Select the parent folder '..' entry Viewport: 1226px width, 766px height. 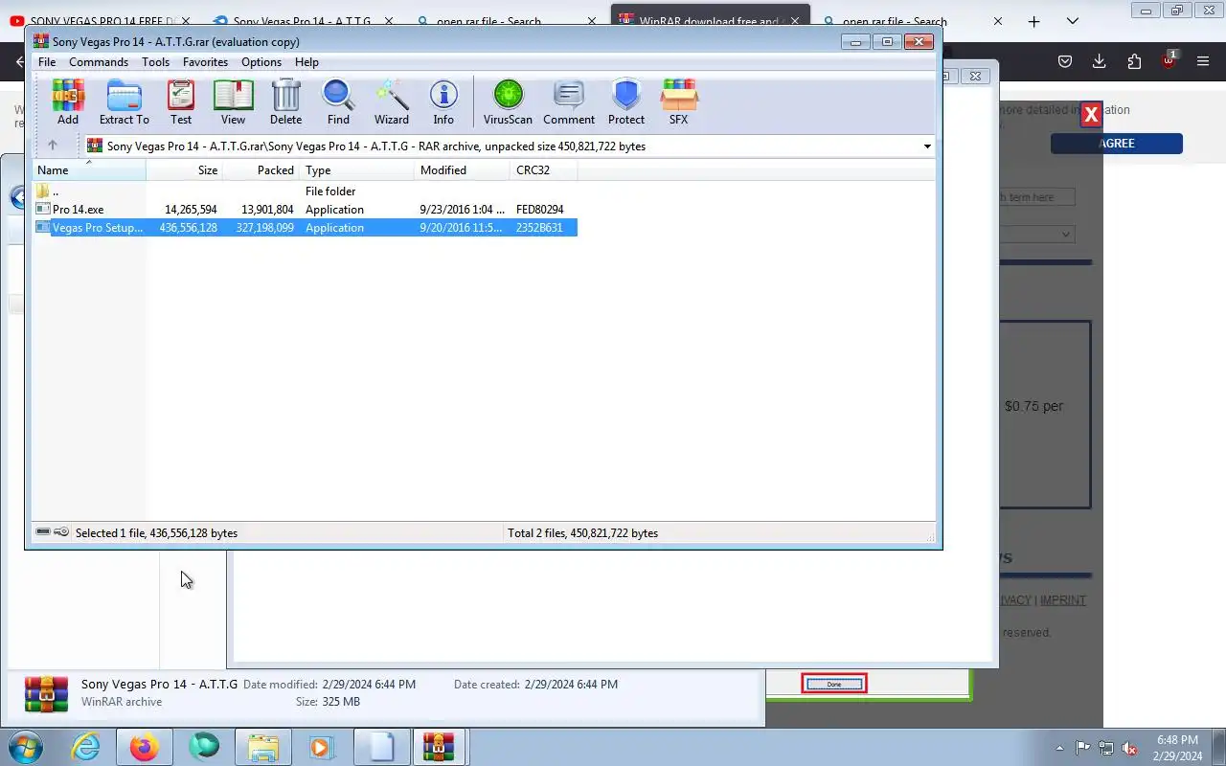48,191
